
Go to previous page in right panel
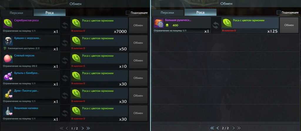(218, 128)
